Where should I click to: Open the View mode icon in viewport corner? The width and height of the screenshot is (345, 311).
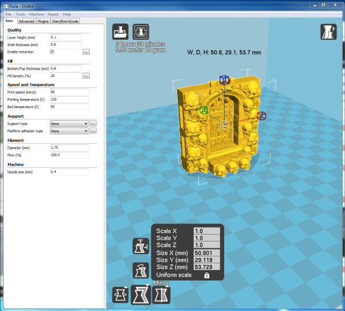coord(329,32)
